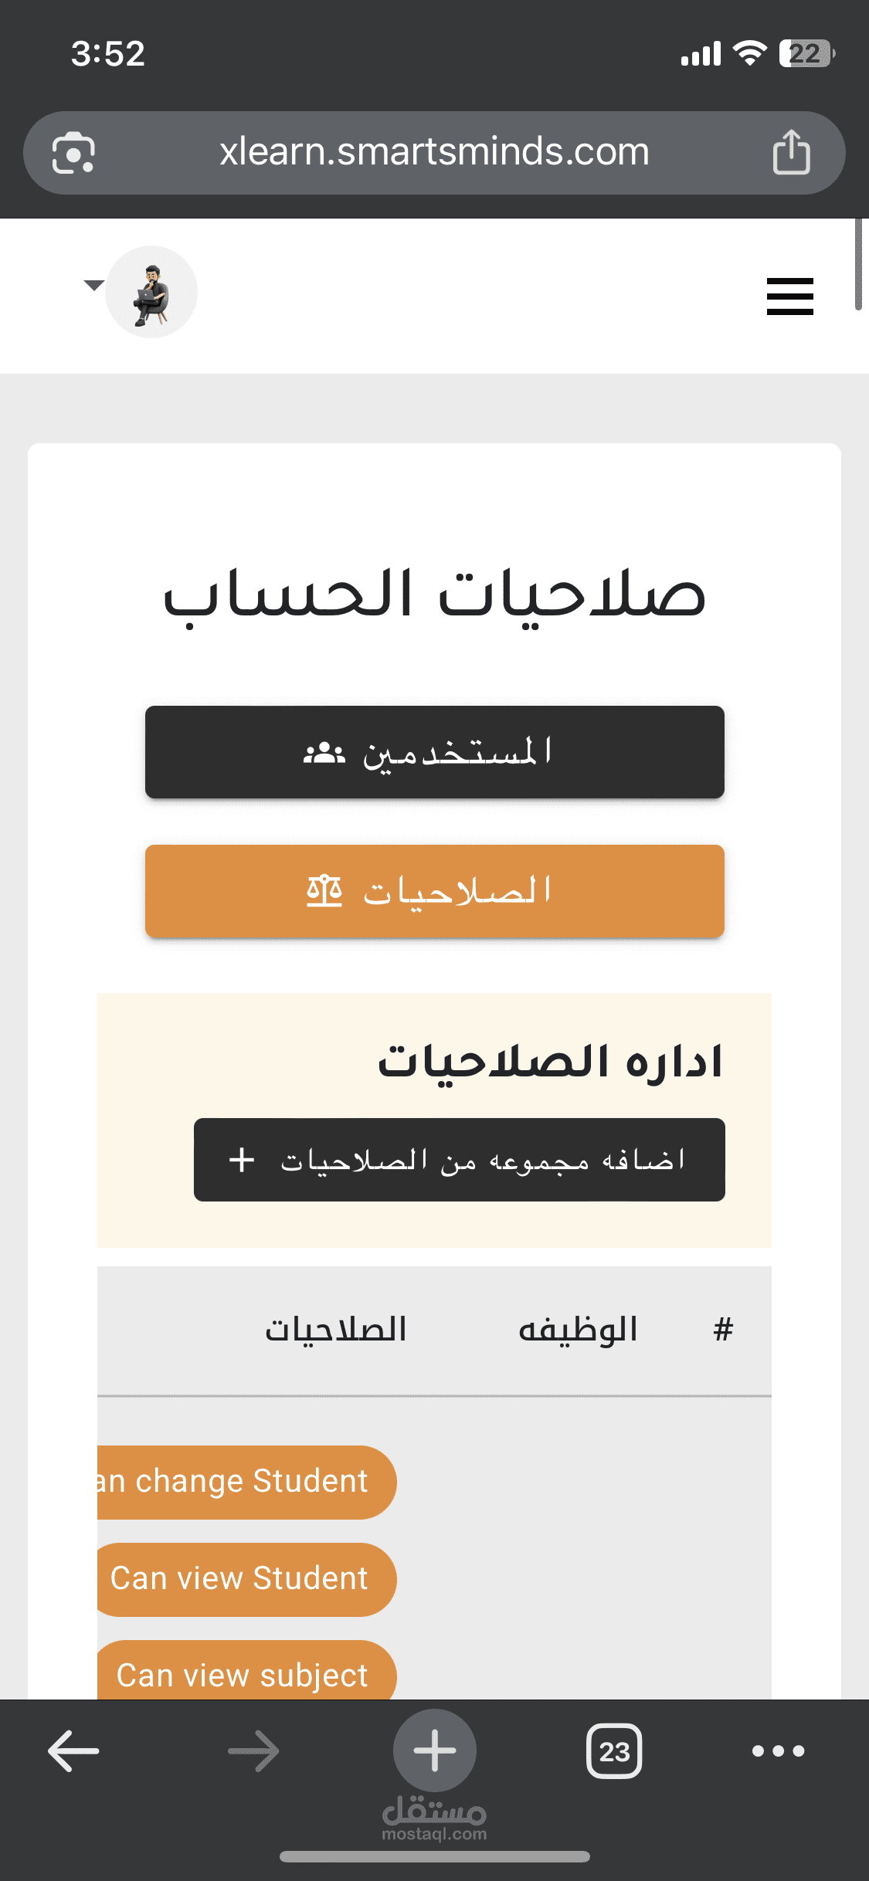Click اضافه مجموعه من الصلاحيات button
869x1881 pixels.
[459, 1160]
